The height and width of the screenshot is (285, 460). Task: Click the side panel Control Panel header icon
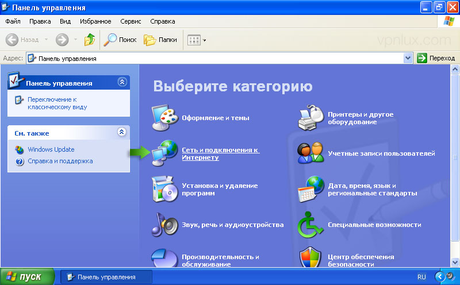[x=16, y=80]
